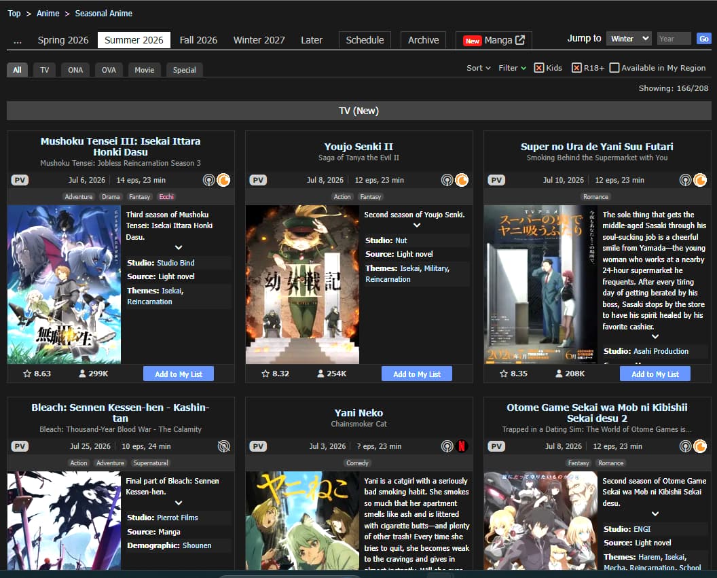The height and width of the screenshot is (578, 717).
Task: Click Top breadcrumb link
Action: click(14, 14)
